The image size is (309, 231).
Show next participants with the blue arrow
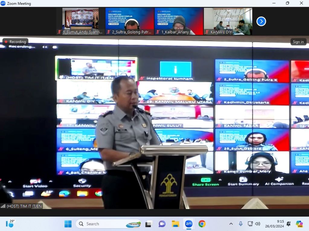click(x=261, y=21)
